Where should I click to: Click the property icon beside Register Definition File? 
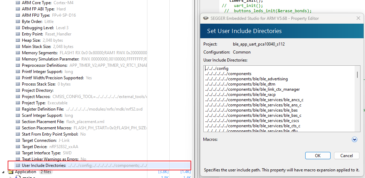tap(17, 109)
